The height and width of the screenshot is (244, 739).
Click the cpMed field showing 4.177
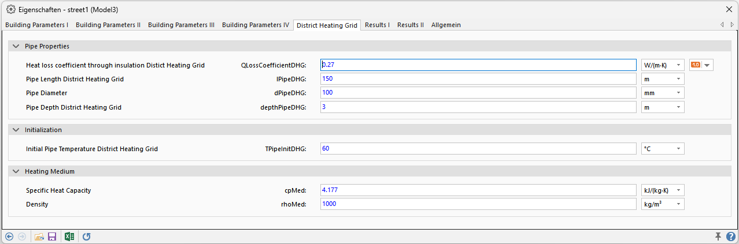click(x=478, y=190)
